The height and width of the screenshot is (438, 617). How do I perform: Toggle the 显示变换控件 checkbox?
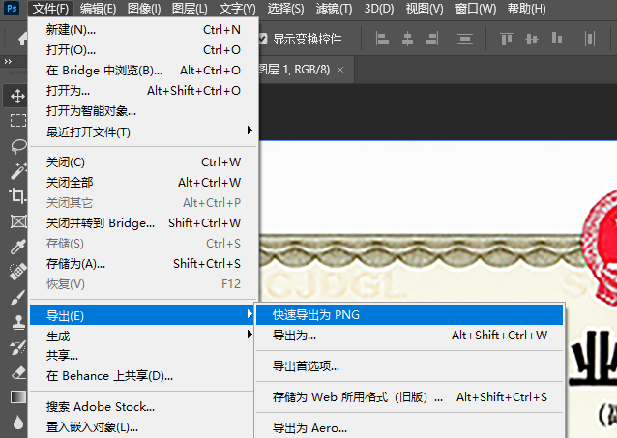263,39
